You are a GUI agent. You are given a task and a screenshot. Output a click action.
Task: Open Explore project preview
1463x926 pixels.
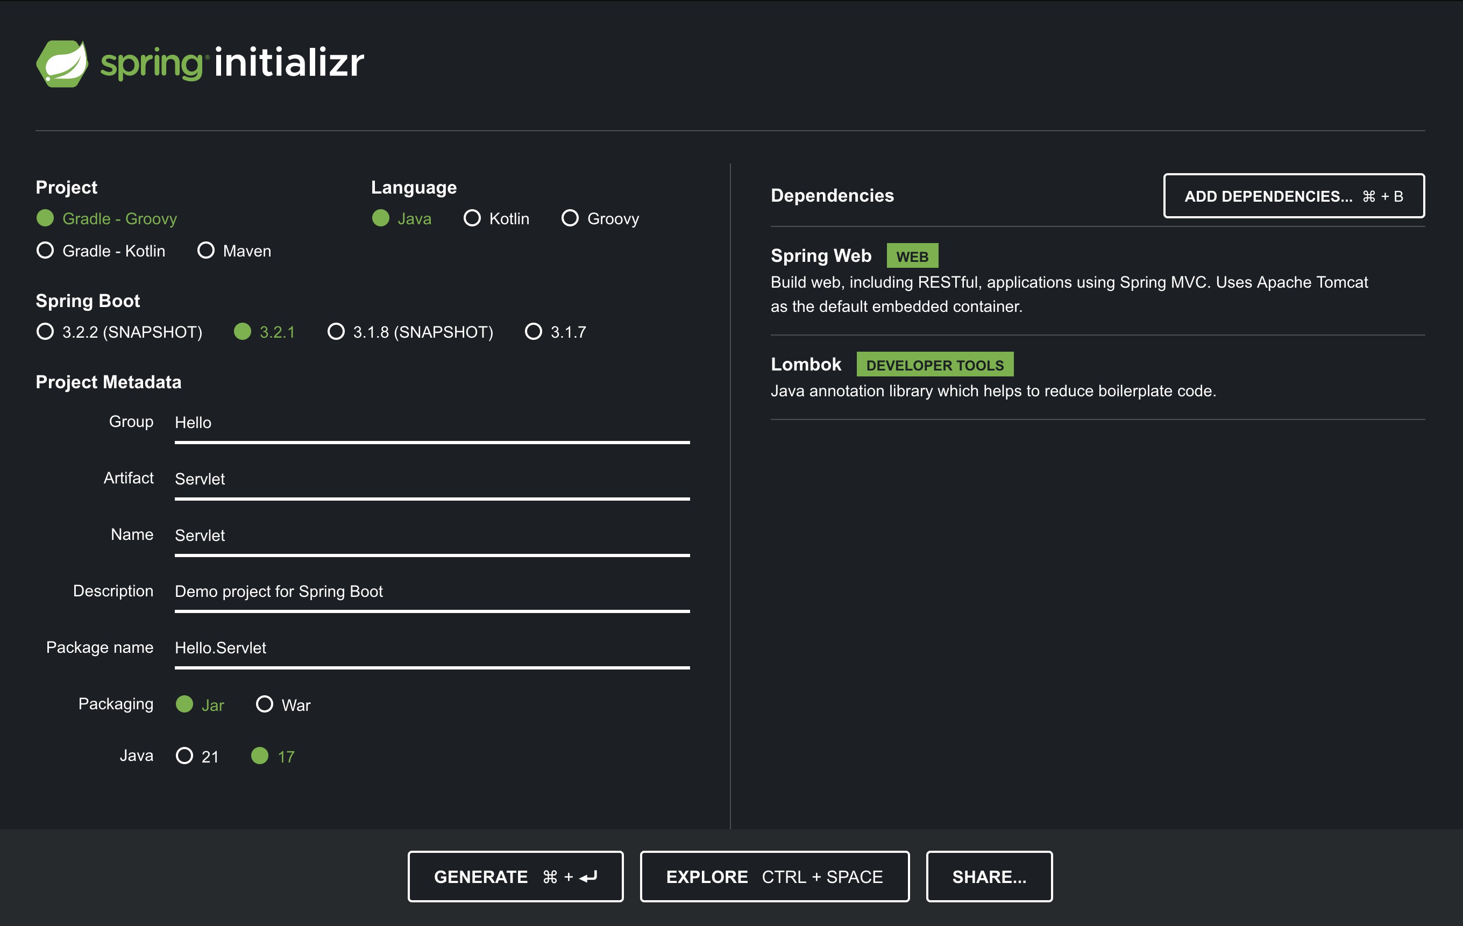point(774,876)
